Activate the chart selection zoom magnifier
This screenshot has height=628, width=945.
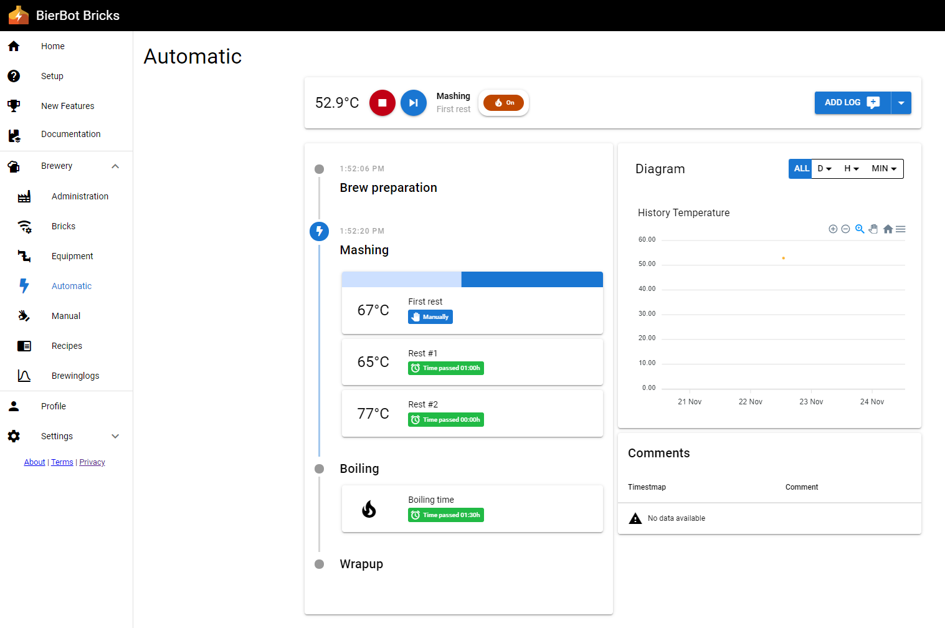coord(860,229)
